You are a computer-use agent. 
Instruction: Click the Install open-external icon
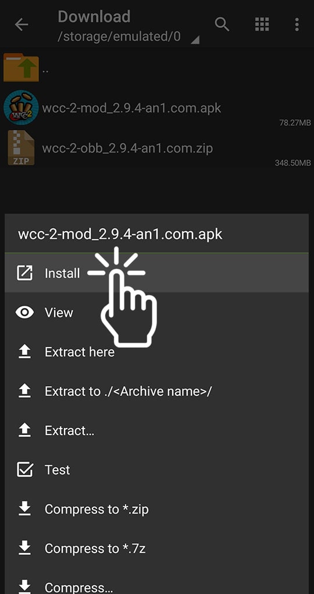(24, 273)
